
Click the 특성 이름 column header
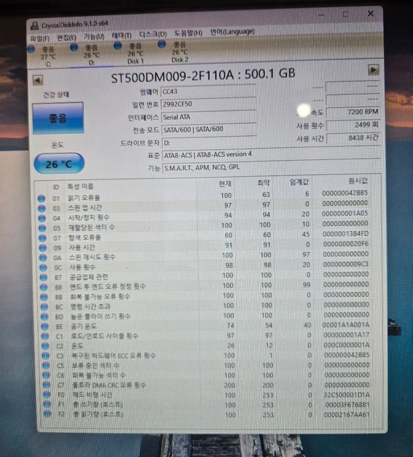click(x=80, y=186)
